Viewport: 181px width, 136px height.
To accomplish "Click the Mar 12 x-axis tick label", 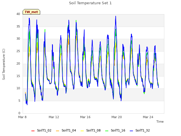I will pos(54,117).
